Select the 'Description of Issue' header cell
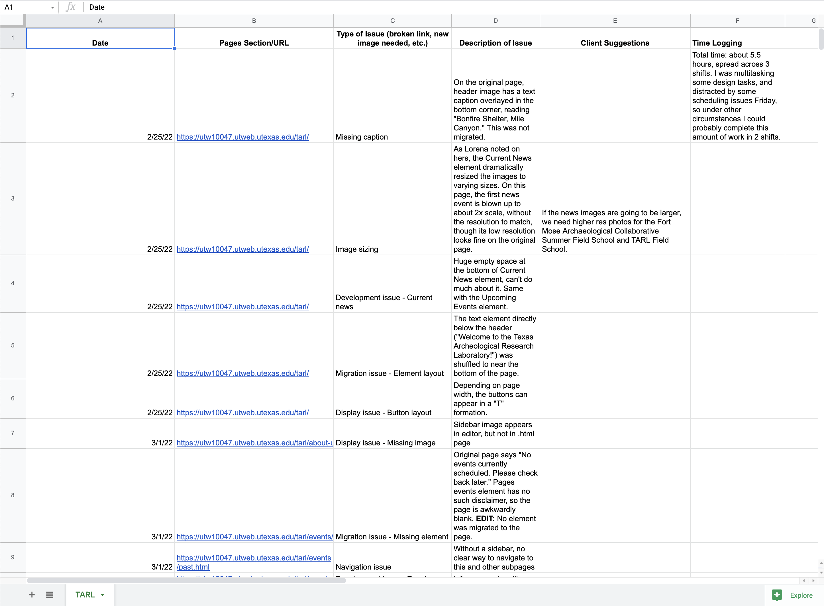Screen dimensions: 824x606 coord(495,38)
